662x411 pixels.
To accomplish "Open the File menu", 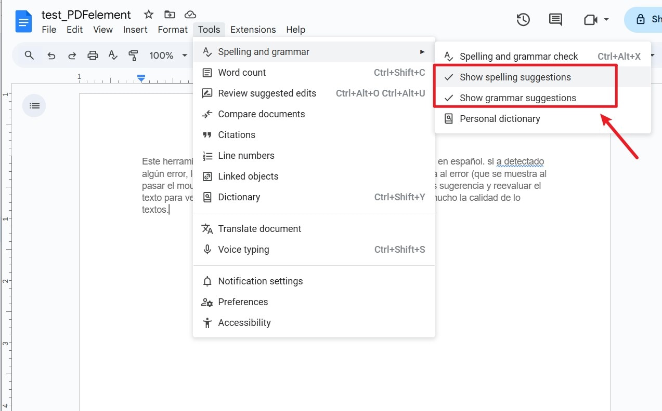I will (49, 30).
